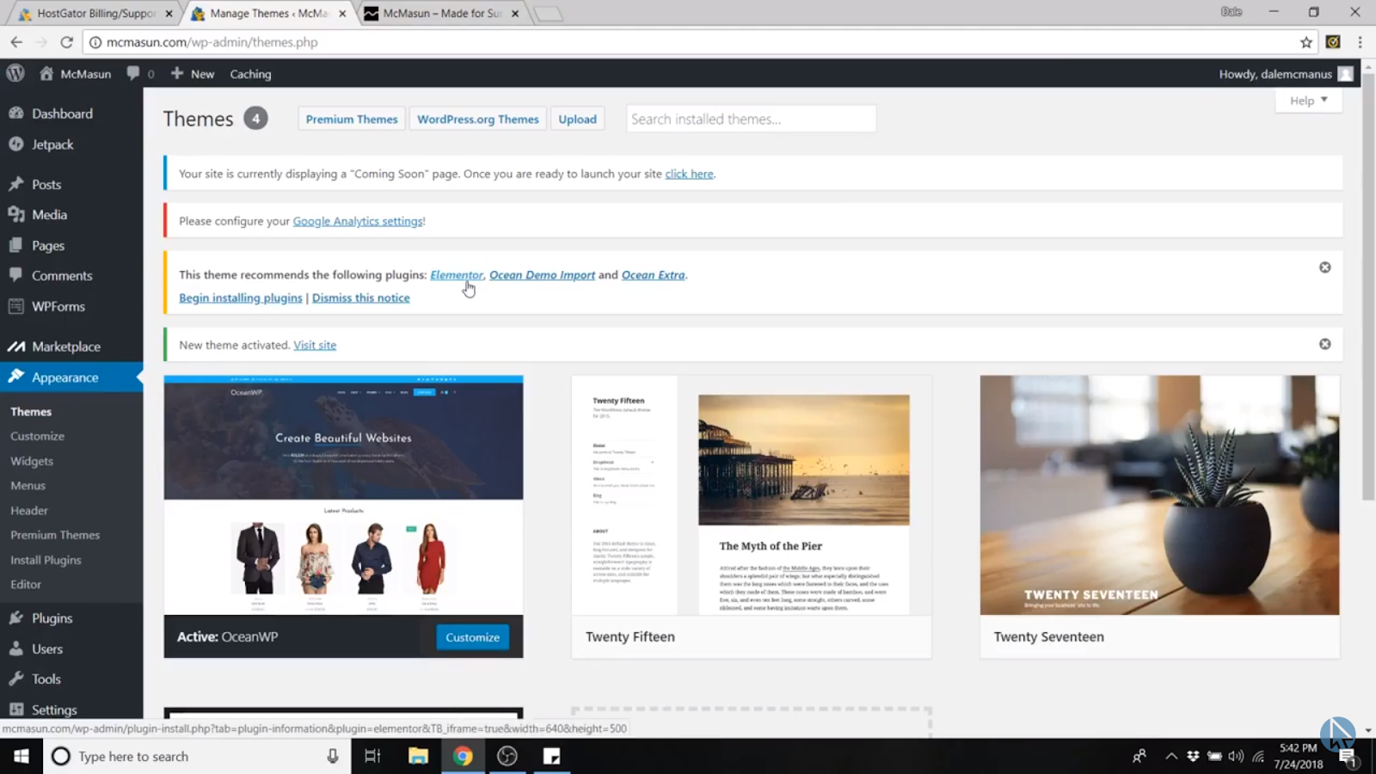Open the Google Analytics settings link
The height and width of the screenshot is (774, 1376).
[358, 221]
